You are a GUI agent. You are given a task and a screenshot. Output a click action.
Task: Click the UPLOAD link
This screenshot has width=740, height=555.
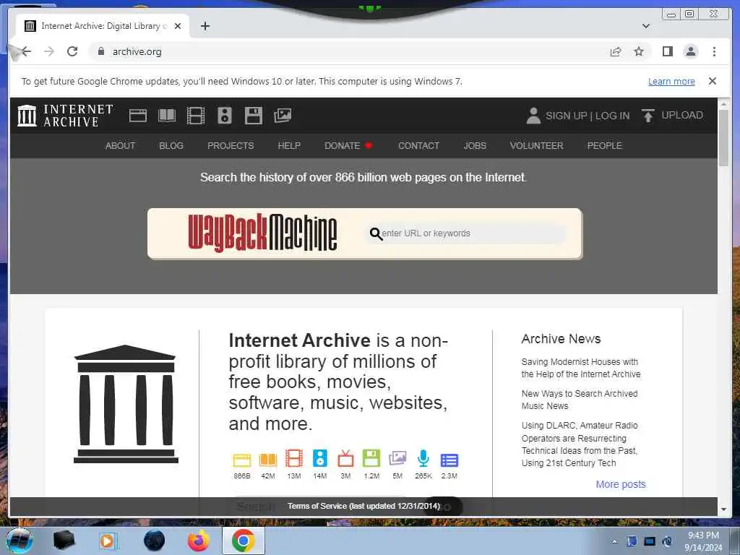point(682,115)
